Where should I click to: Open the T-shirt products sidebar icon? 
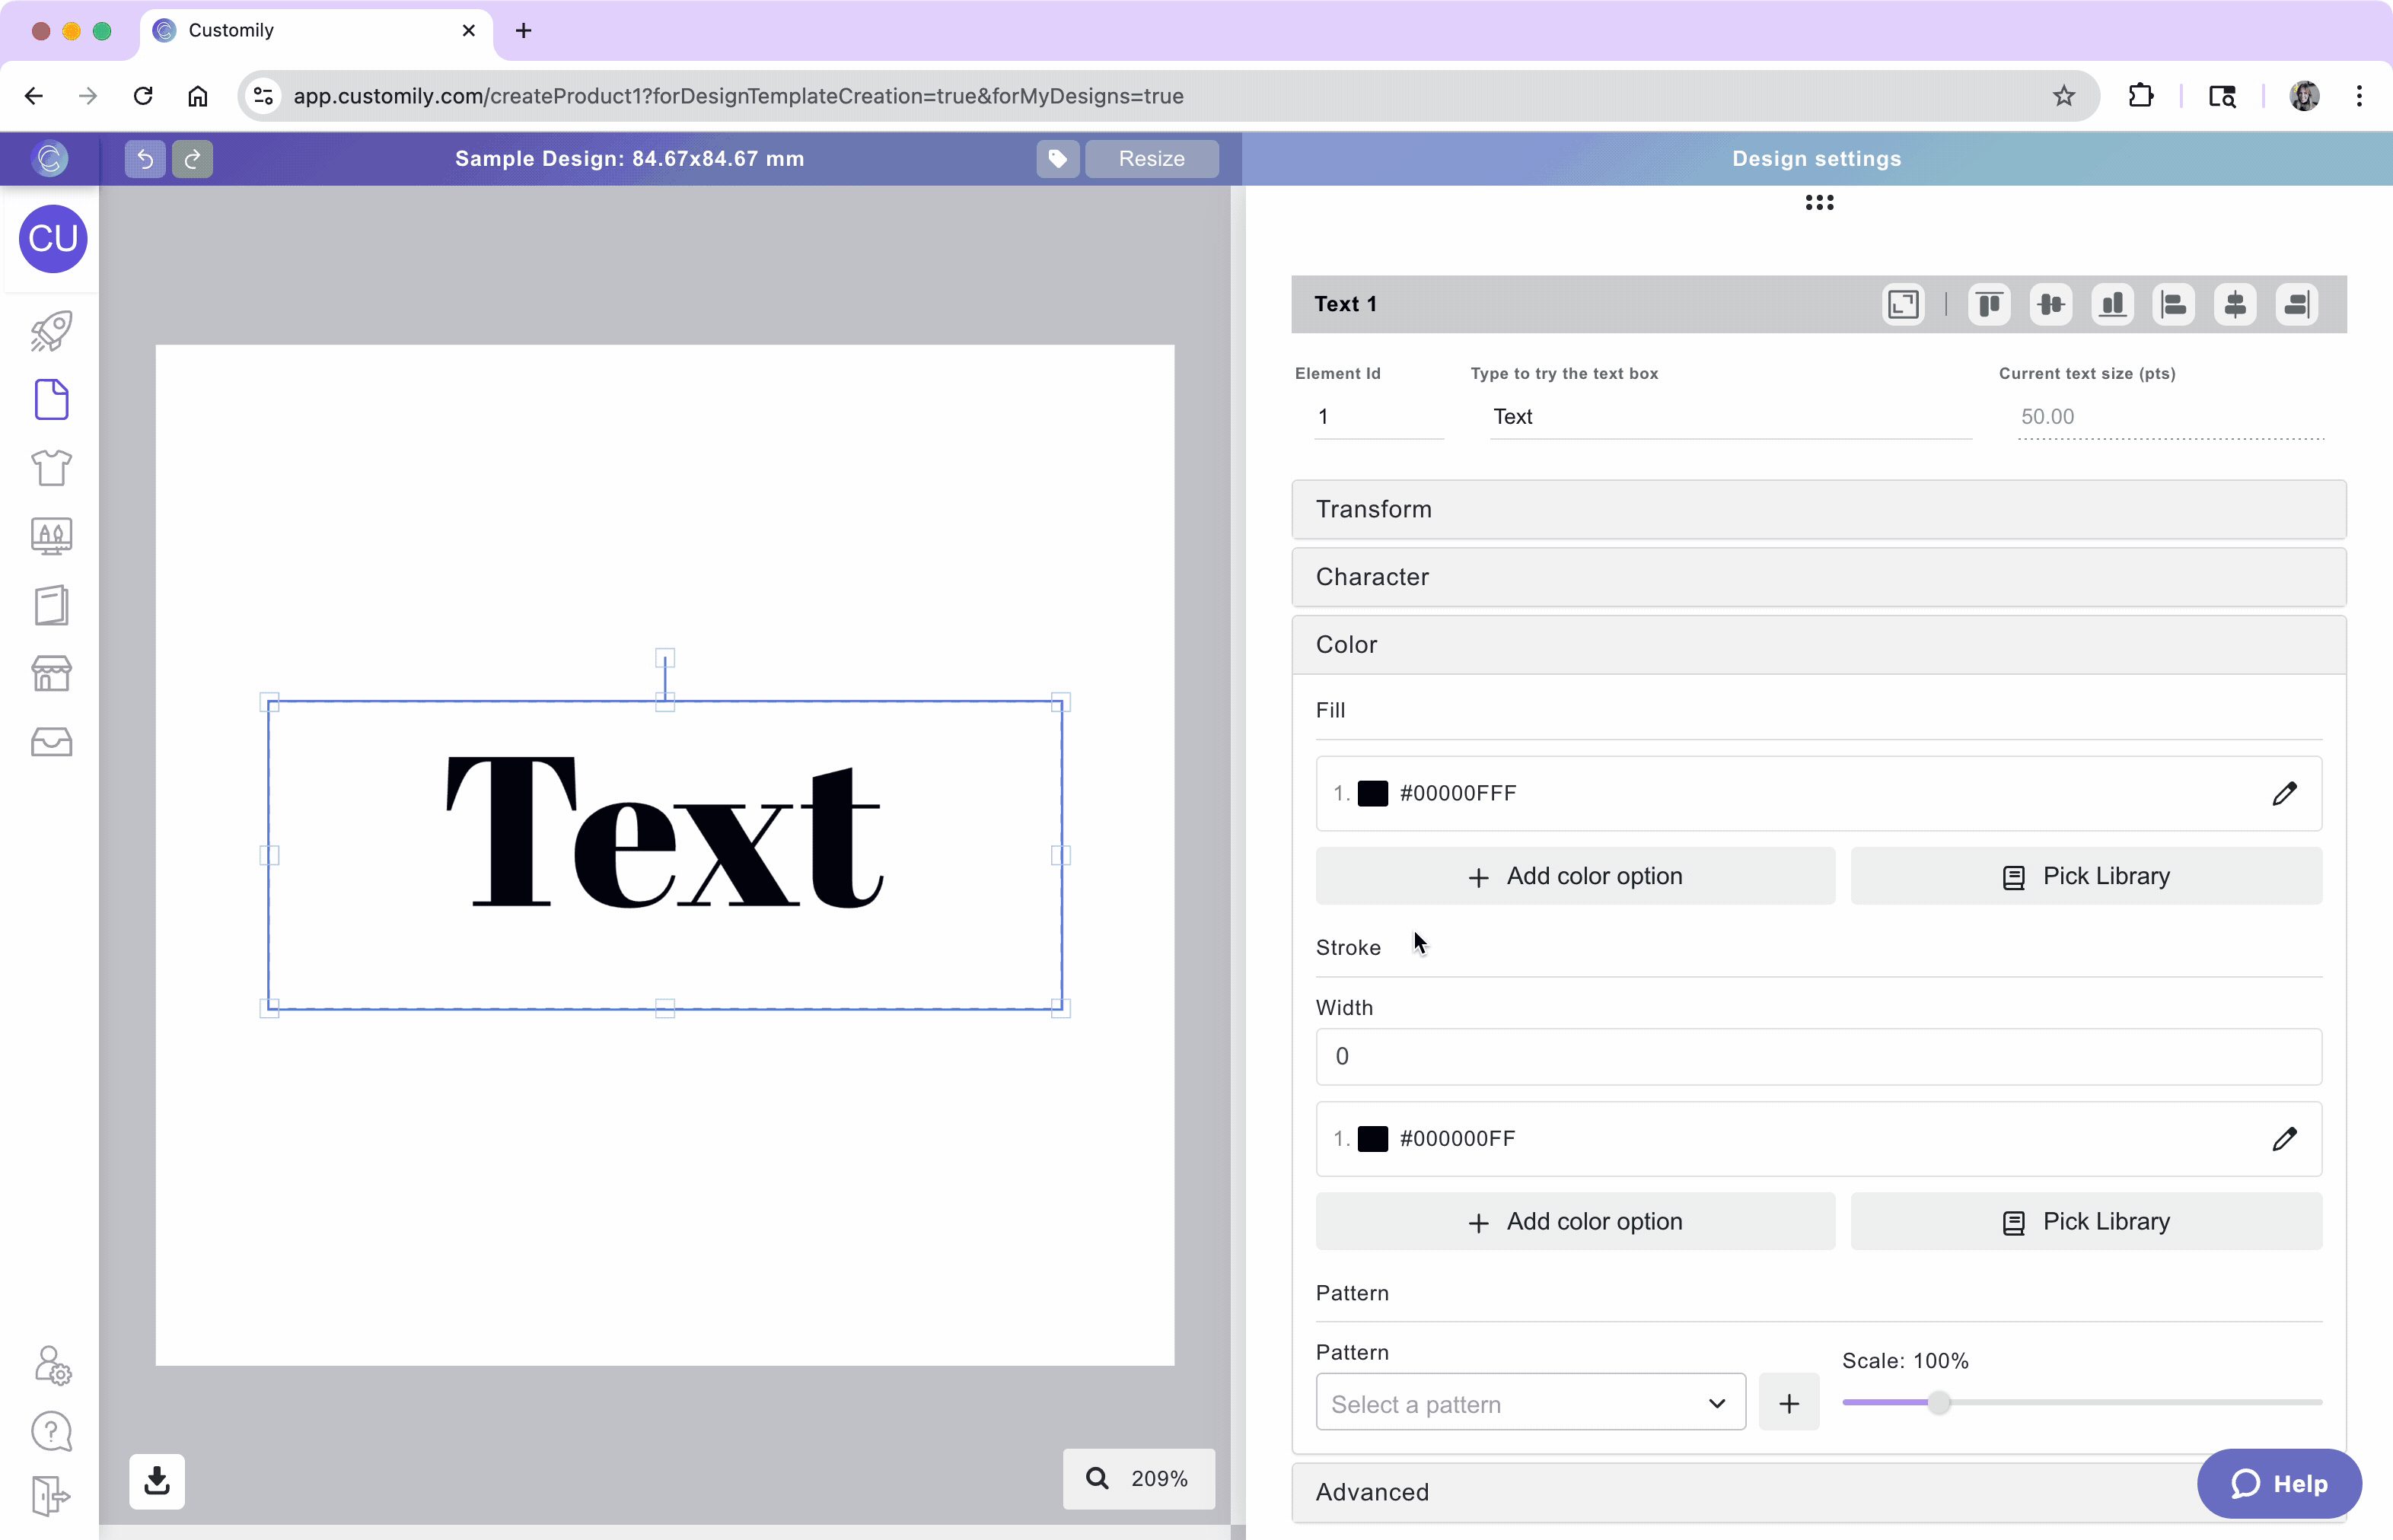[51, 467]
